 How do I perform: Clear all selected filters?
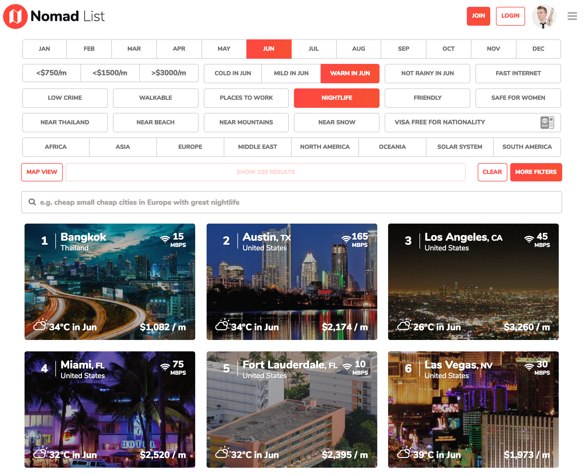tap(492, 172)
